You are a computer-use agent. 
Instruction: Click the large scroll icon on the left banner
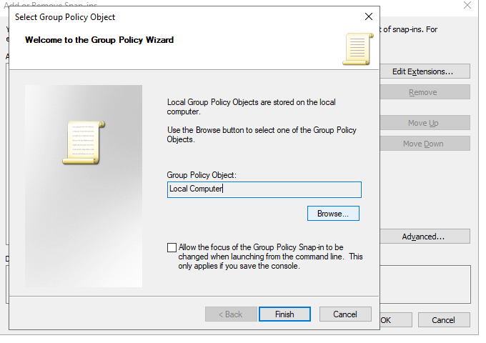84,142
